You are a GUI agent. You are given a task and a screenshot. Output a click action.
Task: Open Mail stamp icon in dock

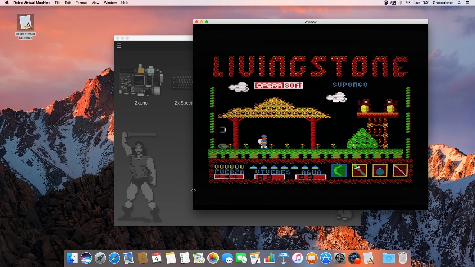coord(128,258)
